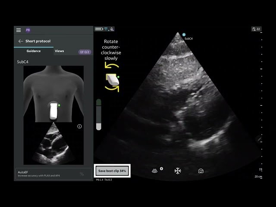
Task: Click the EF 0/2 badge
Action: (85, 52)
